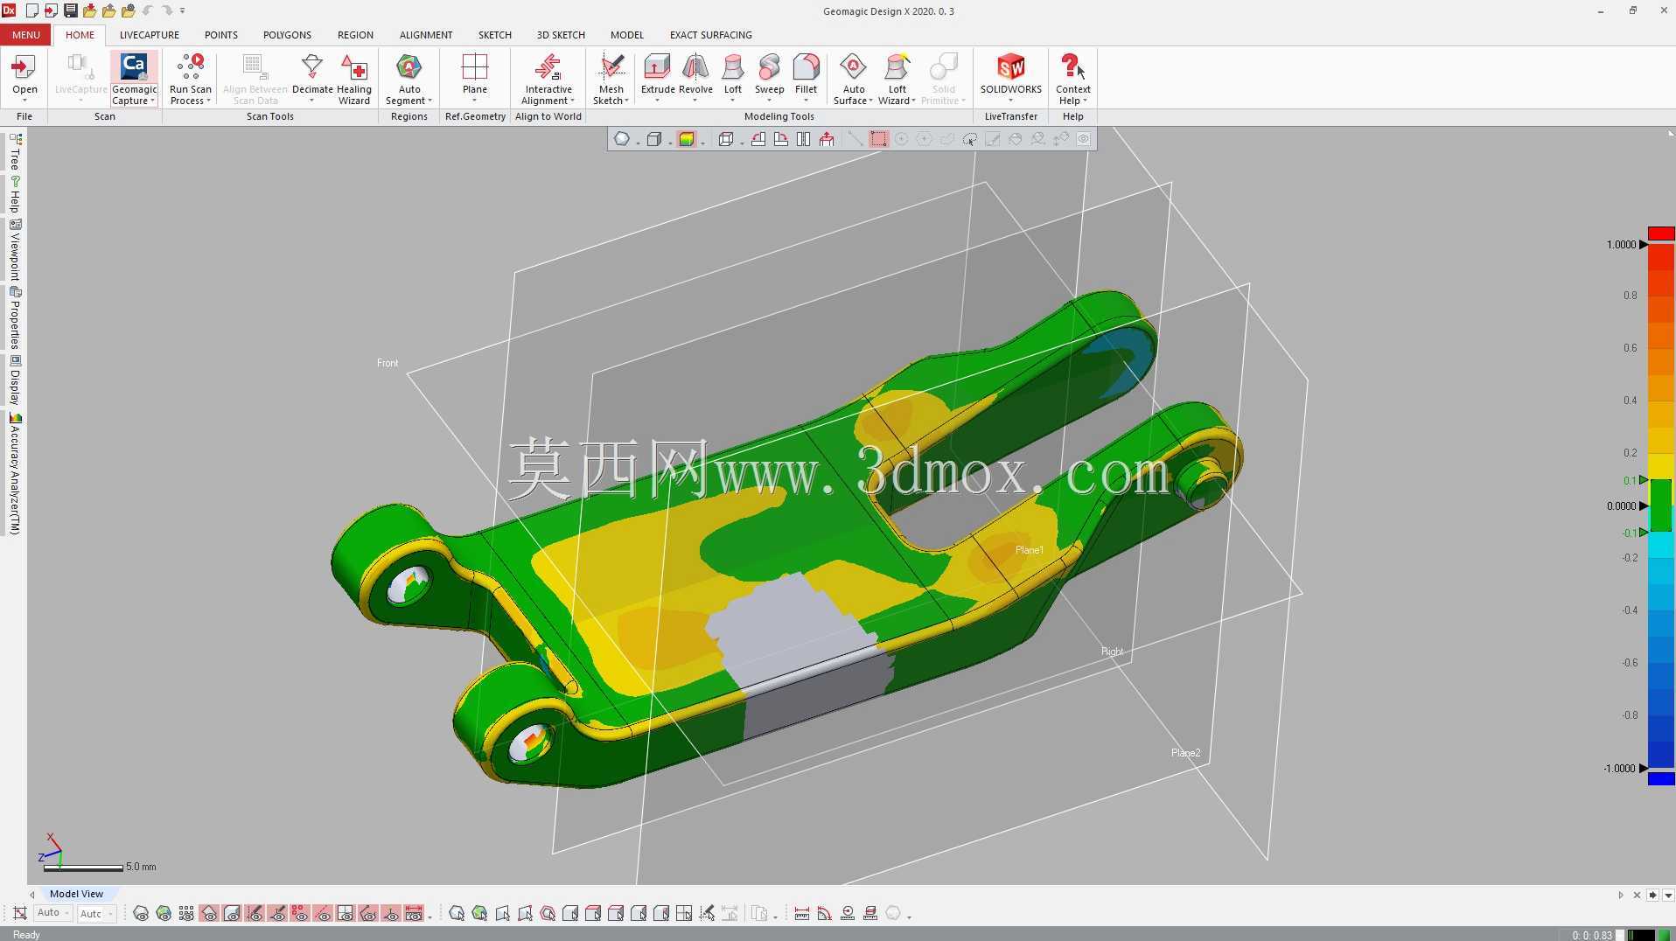Screen dimensions: 1676x941
Task: Start a Mesh Sketch
Action: pyautogui.click(x=611, y=79)
